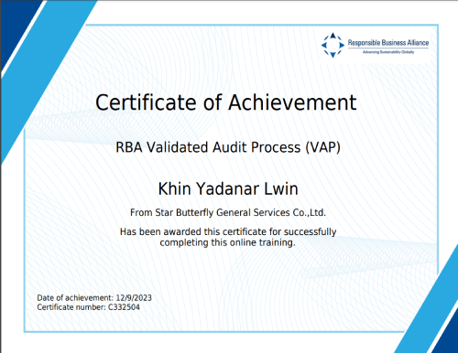Image resolution: width=458 pixels, height=353 pixels.
Task: Select the RBA Validated Audit Process (VAP) line
Action: [228, 147]
